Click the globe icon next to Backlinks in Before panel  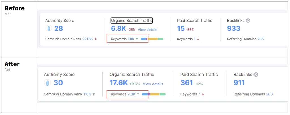[248, 21]
